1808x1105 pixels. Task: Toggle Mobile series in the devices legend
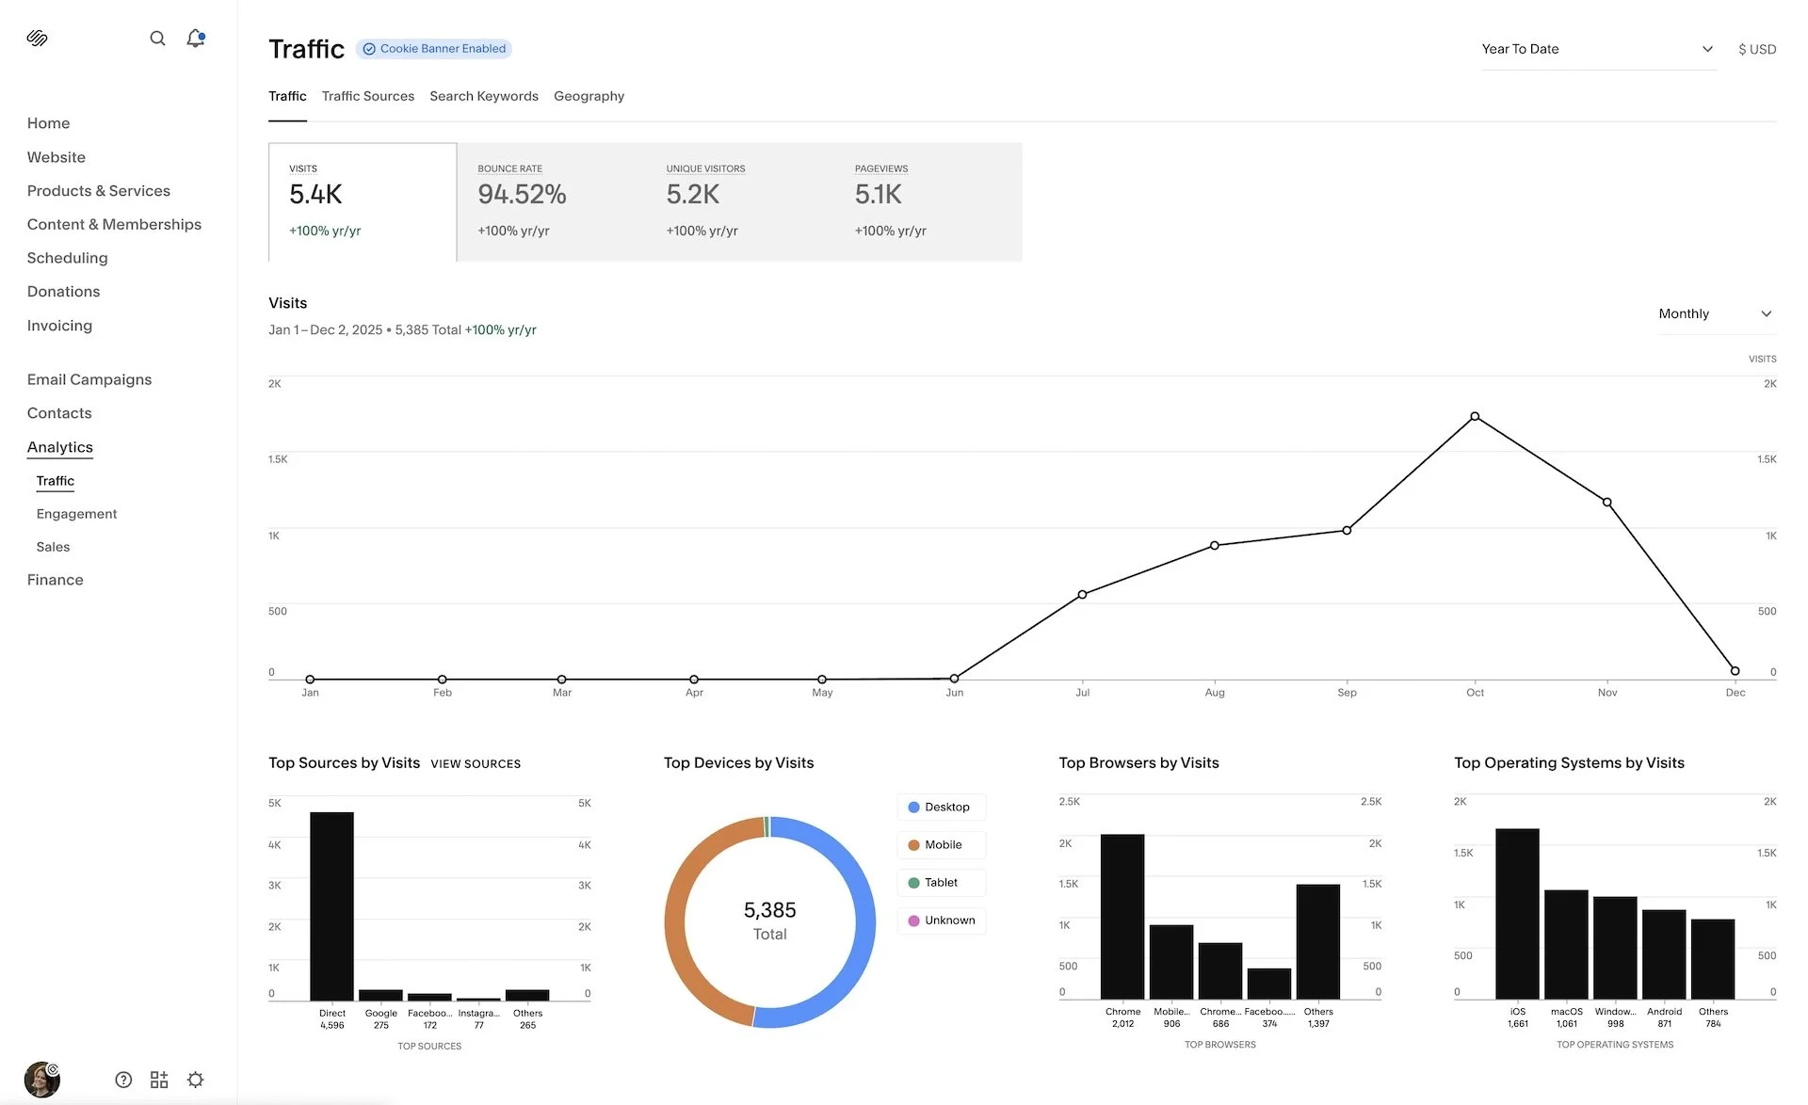tap(940, 844)
